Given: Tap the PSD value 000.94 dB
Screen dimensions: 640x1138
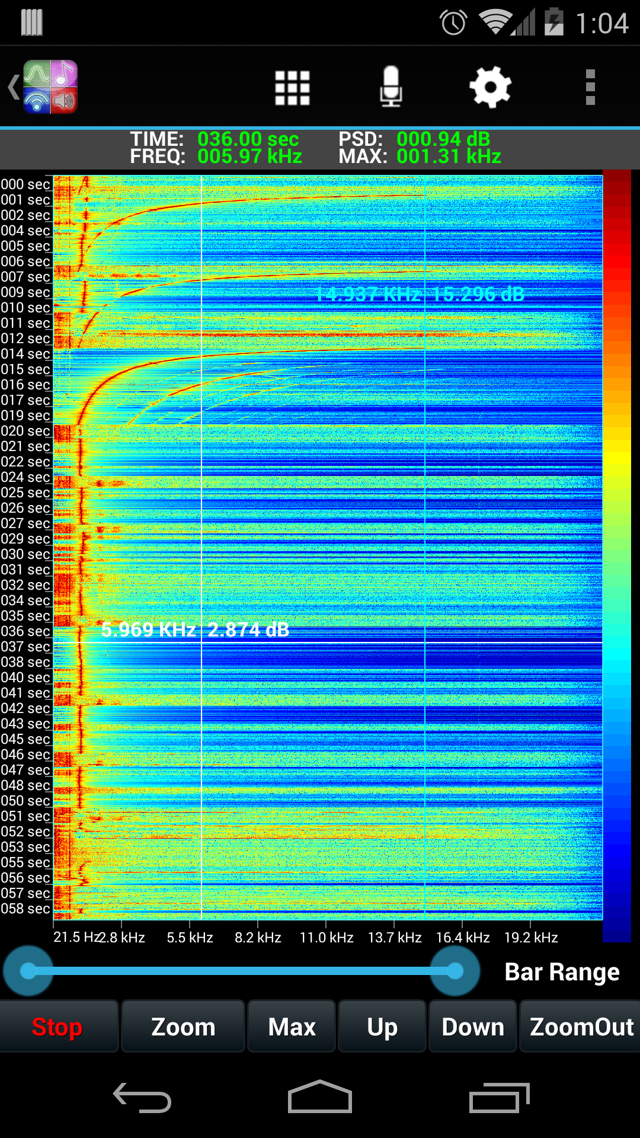Looking at the screenshot, I should tap(444, 139).
